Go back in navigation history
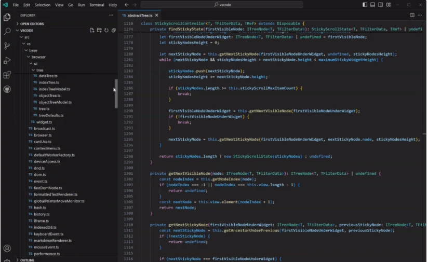The image size is (428, 262). click(127, 5)
